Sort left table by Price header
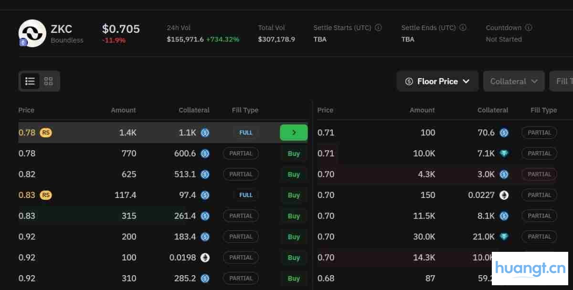 tap(26, 110)
